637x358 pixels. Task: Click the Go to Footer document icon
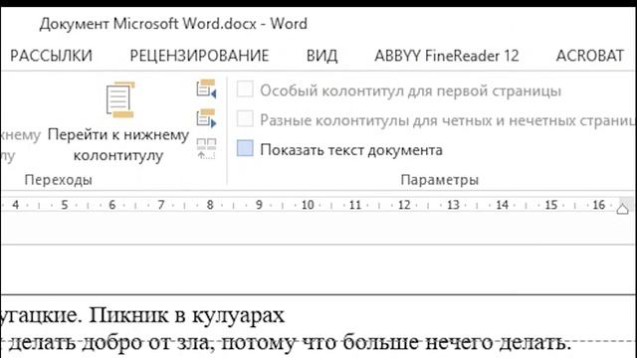point(120,99)
